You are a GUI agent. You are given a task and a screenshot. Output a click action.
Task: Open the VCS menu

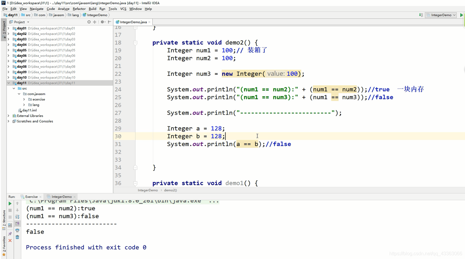(x=123, y=9)
